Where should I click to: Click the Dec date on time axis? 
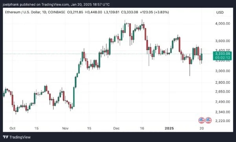click(x=116, y=128)
